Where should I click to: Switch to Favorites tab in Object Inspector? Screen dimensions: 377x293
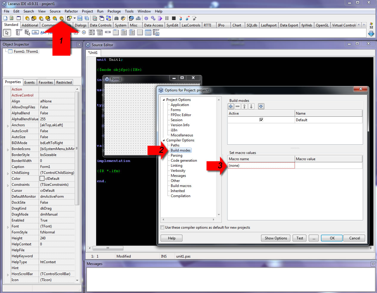(x=46, y=82)
